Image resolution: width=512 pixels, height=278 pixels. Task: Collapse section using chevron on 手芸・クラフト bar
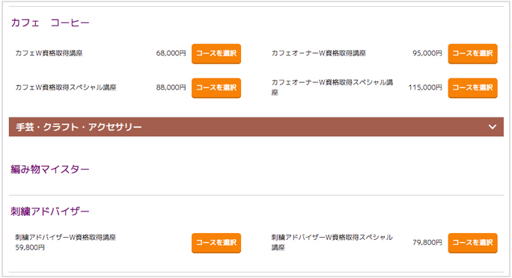tap(493, 127)
